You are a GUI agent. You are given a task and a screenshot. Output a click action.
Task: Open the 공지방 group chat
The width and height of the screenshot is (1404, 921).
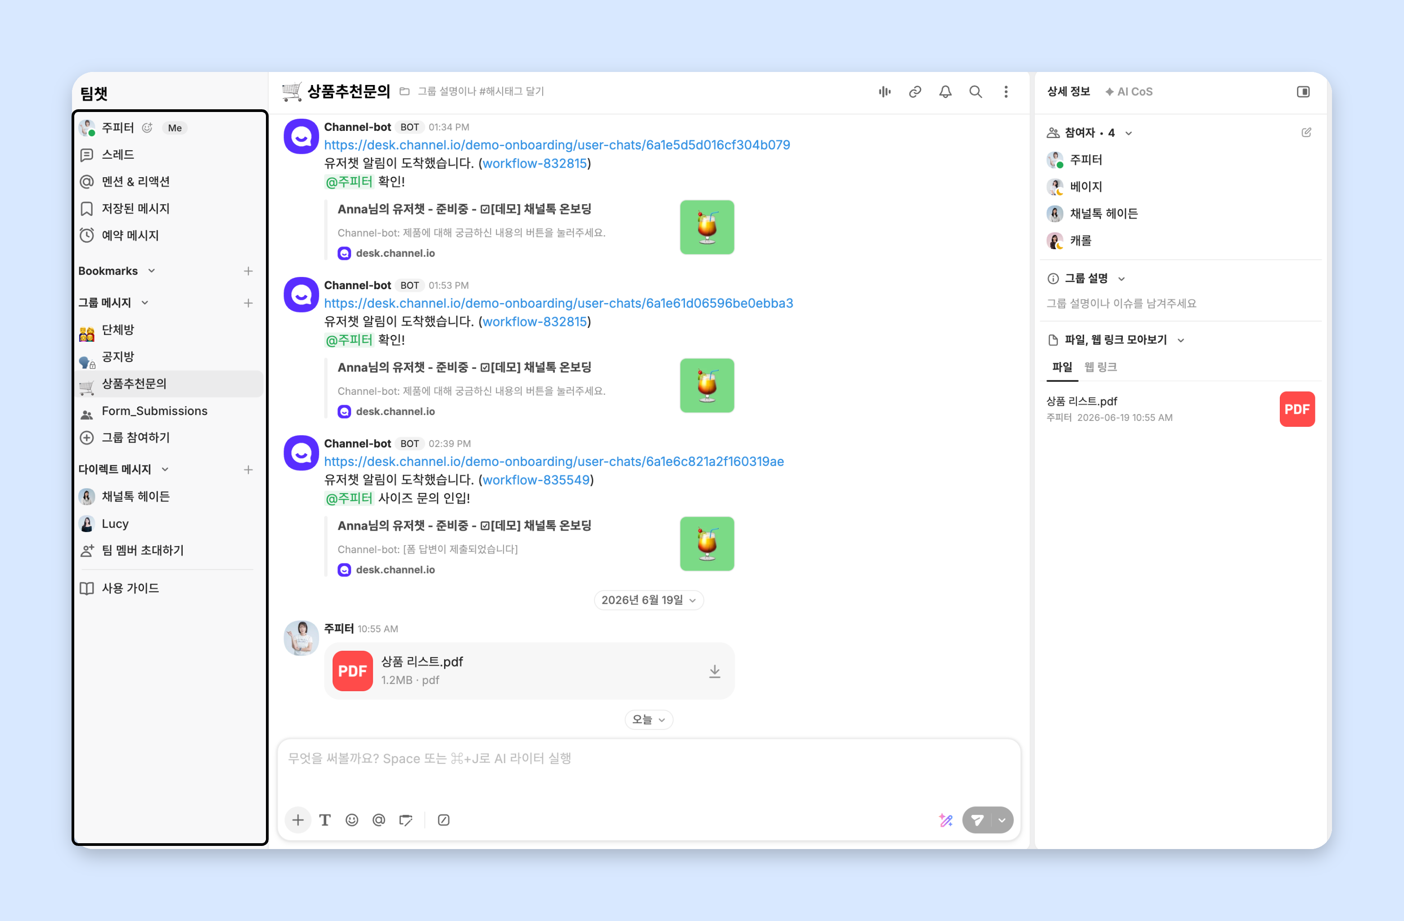169,358
